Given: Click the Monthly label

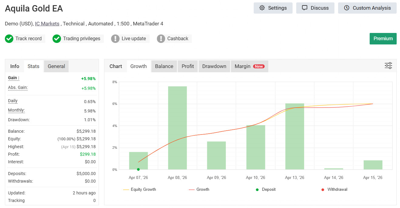Looking at the screenshot, I should [x=16, y=110].
